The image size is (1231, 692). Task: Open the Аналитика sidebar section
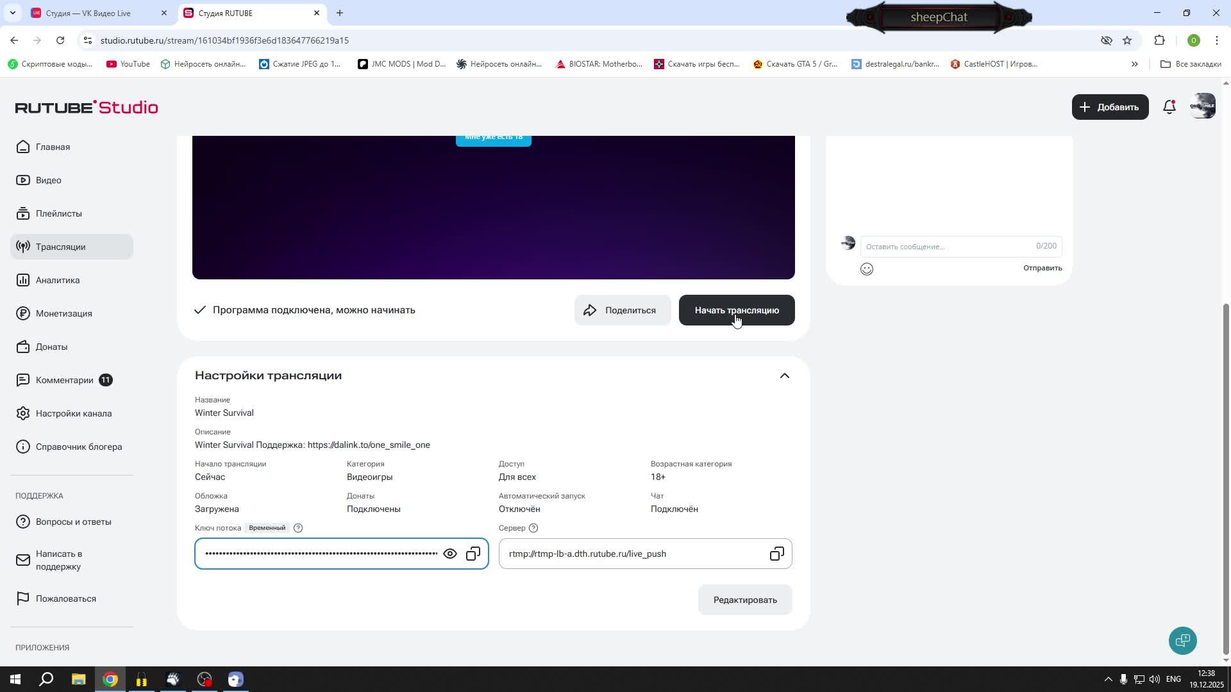point(58,280)
